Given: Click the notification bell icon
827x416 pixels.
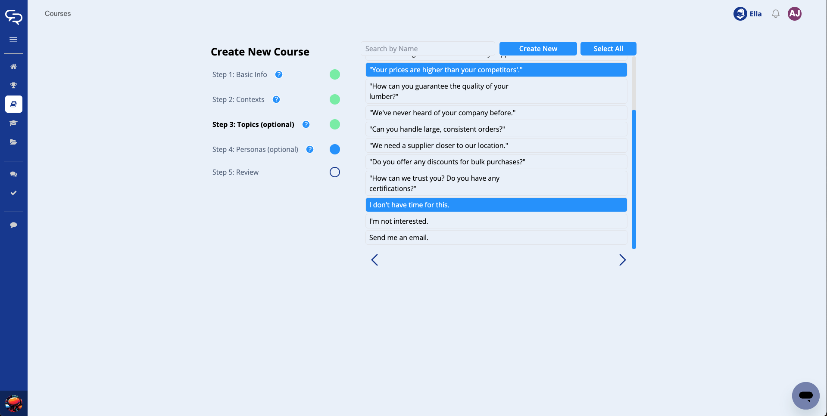Looking at the screenshot, I should [x=775, y=14].
